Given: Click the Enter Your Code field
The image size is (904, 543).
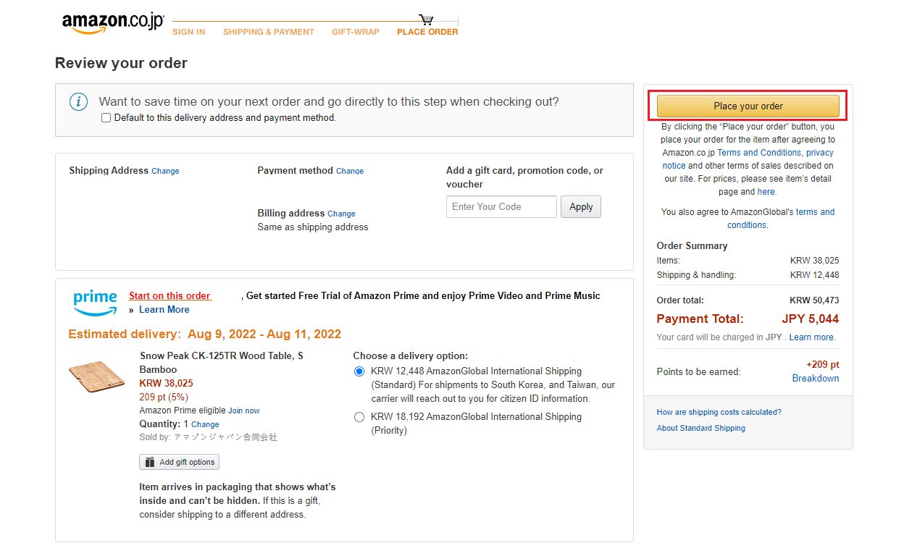Looking at the screenshot, I should [501, 206].
